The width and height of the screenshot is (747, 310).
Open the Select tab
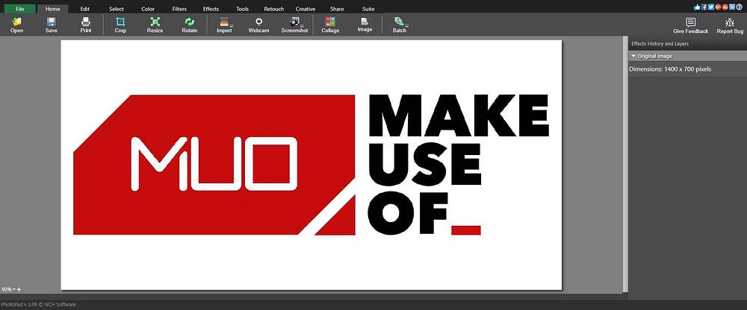point(117,8)
